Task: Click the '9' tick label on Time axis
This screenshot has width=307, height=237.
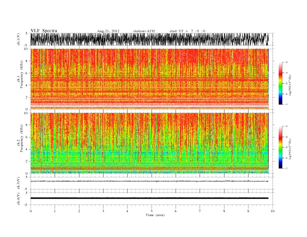Action: (x=248, y=211)
